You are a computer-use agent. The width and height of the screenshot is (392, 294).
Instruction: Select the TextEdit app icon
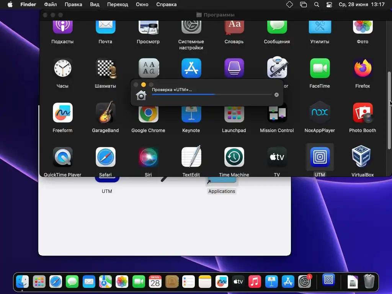point(191,157)
